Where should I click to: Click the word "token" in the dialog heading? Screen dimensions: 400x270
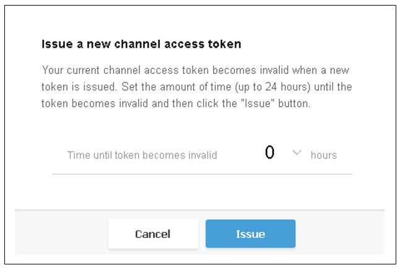click(x=226, y=45)
